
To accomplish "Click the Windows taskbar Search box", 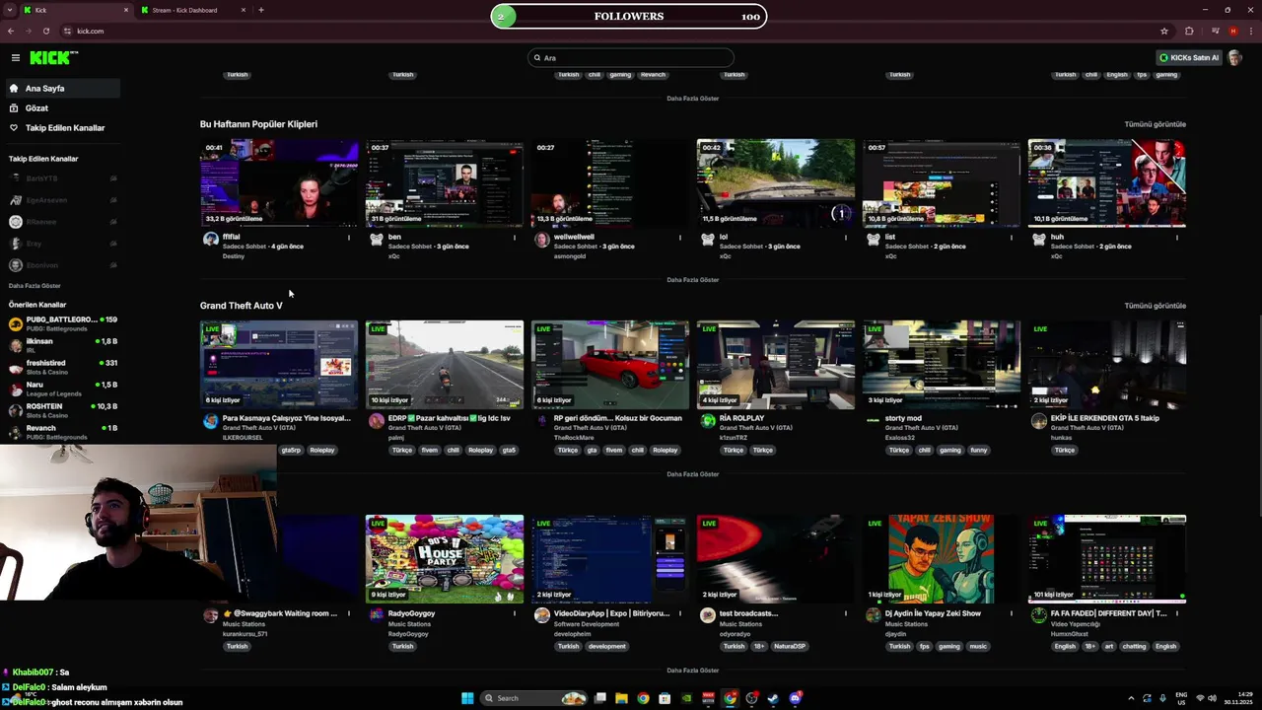I will (534, 698).
